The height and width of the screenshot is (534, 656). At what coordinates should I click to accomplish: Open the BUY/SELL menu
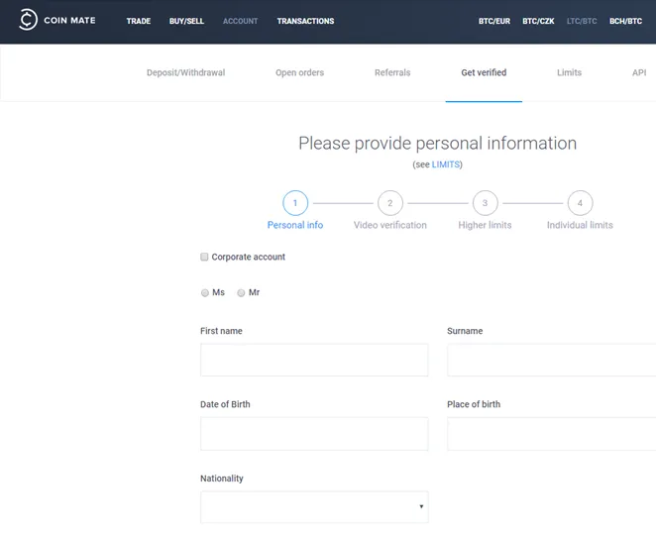point(186,21)
